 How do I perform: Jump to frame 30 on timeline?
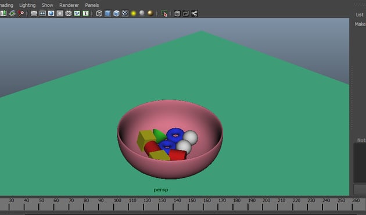11,200
